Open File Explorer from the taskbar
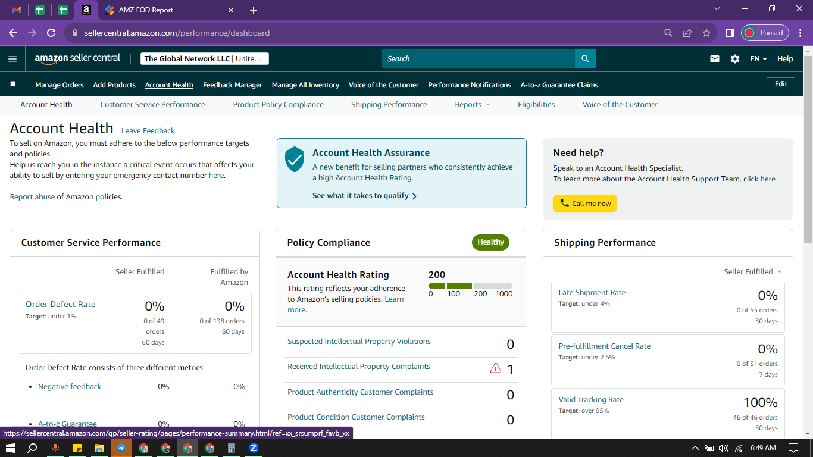813x457 pixels. pyautogui.click(x=99, y=448)
